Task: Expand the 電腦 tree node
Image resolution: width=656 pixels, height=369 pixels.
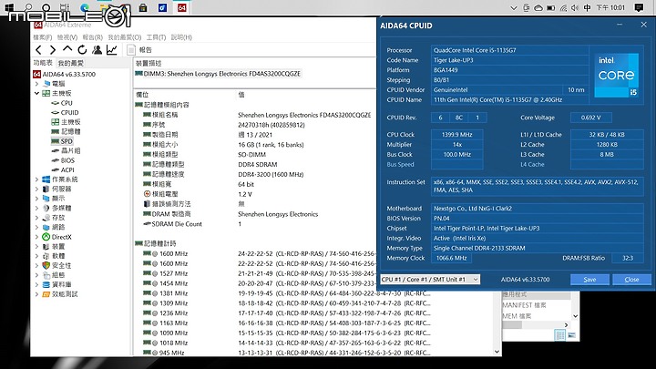Action: [36, 84]
